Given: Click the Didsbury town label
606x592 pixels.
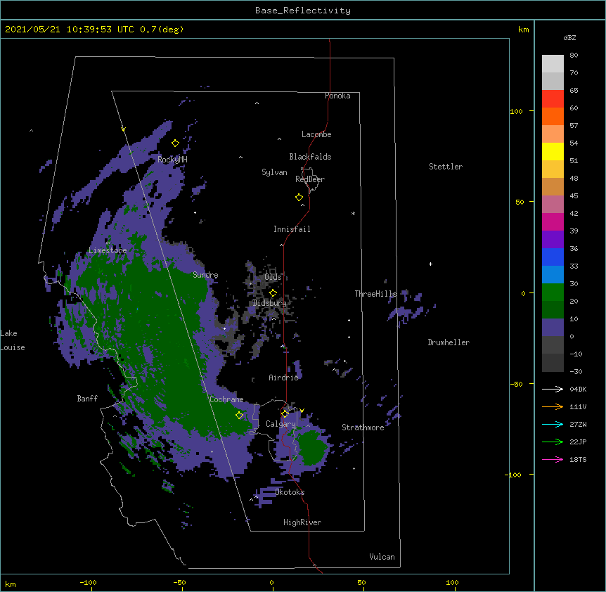Looking at the screenshot, I should (x=270, y=303).
